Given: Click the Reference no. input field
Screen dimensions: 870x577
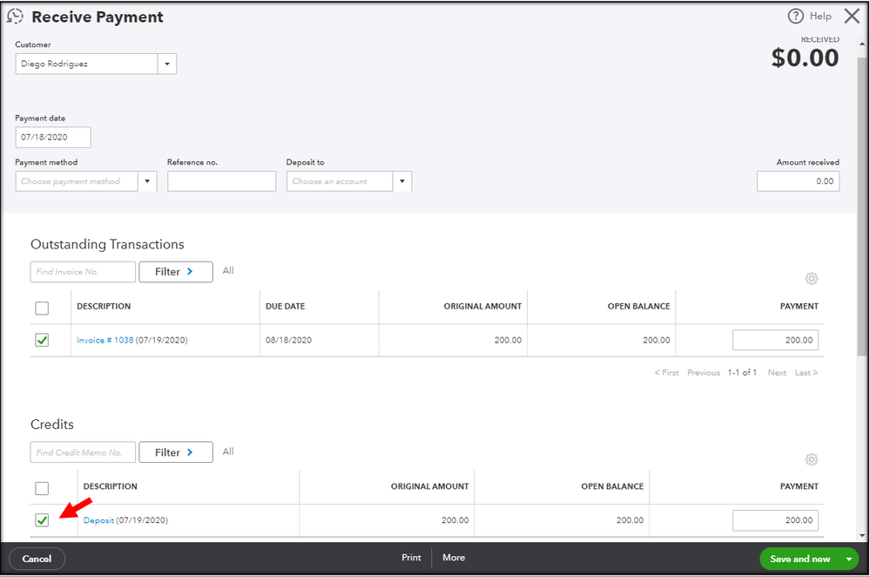Looking at the screenshot, I should [x=221, y=181].
